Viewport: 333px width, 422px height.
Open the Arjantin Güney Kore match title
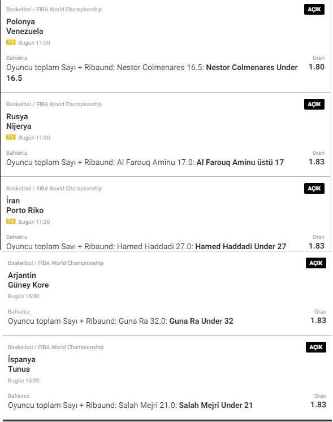pyautogui.click(x=29, y=280)
